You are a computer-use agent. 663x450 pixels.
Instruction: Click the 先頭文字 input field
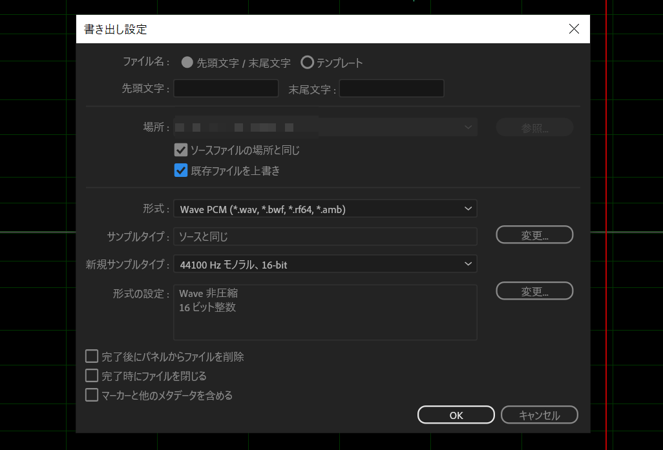[226, 88]
